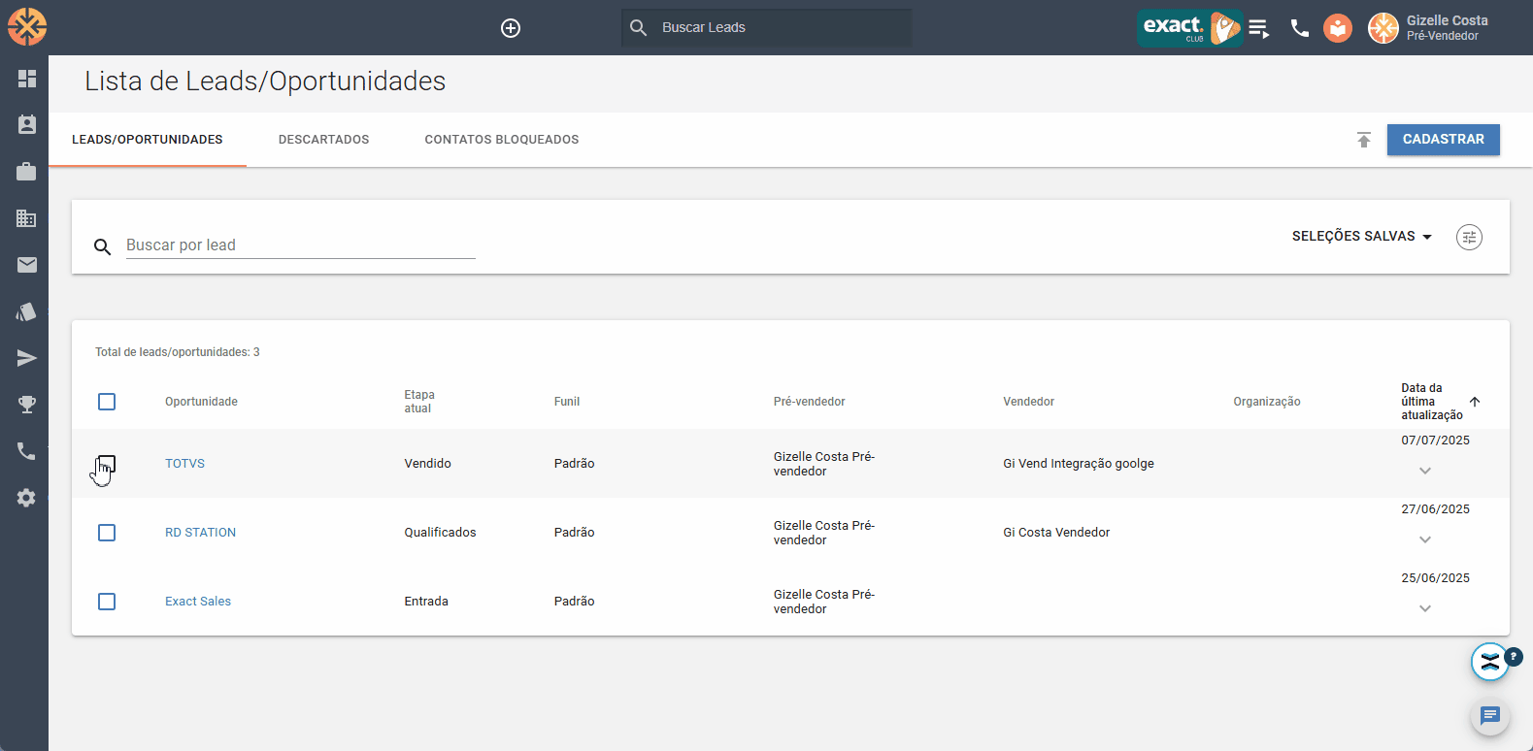Viewport: 1533px width, 751px height.
Task: Click Gi Vend Integração goolge cell
Action: [x=1079, y=464]
